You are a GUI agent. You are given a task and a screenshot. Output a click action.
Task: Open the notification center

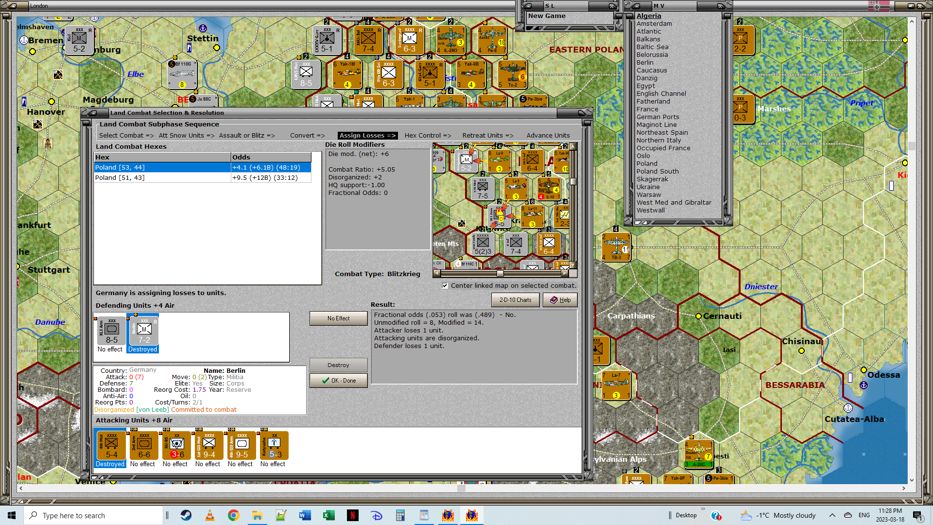(x=917, y=515)
